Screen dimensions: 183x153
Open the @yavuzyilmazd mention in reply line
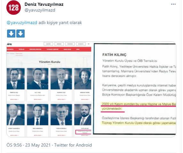[22, 22]
